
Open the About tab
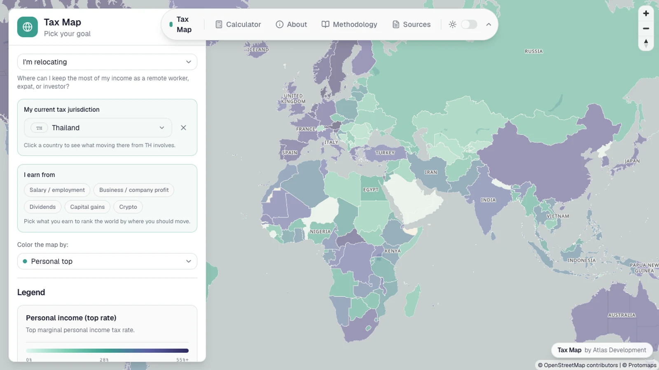[x=291, y=25]
